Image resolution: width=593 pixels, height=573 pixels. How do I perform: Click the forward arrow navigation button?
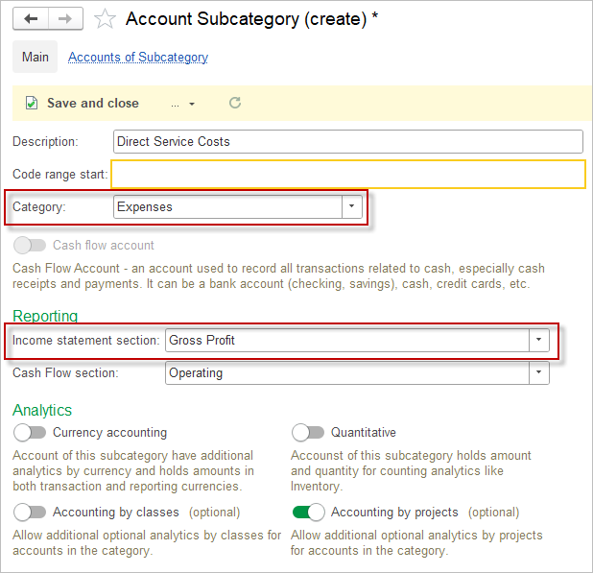[x=64, y=18]
